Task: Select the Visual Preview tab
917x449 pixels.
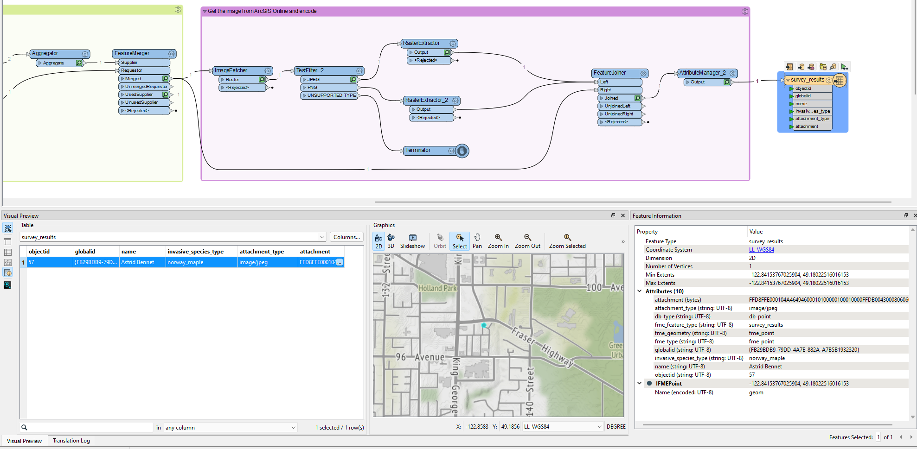Action: [x=24, y=440]
